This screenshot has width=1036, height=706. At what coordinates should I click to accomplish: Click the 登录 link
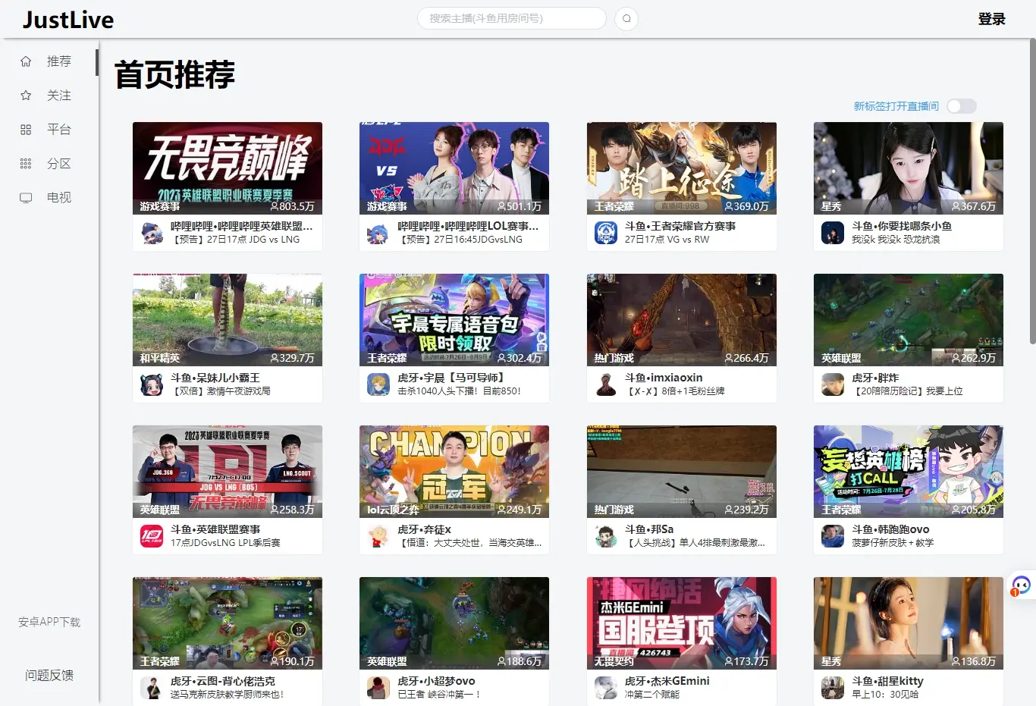(x=991, y=18)
